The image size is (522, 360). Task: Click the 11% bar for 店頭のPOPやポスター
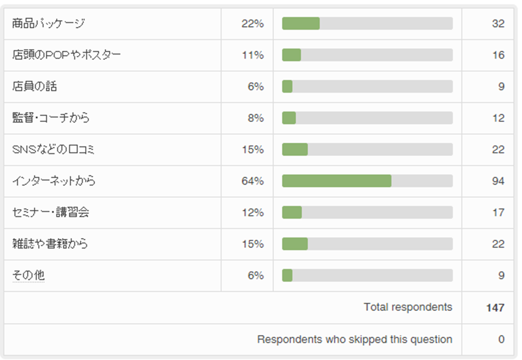tap(291, 55)
